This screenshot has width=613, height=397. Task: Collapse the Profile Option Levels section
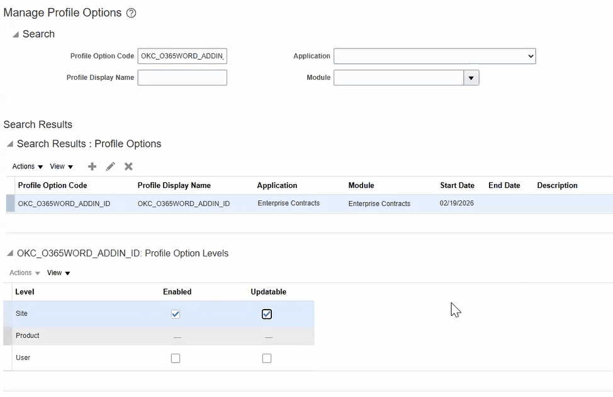[10, 254]
